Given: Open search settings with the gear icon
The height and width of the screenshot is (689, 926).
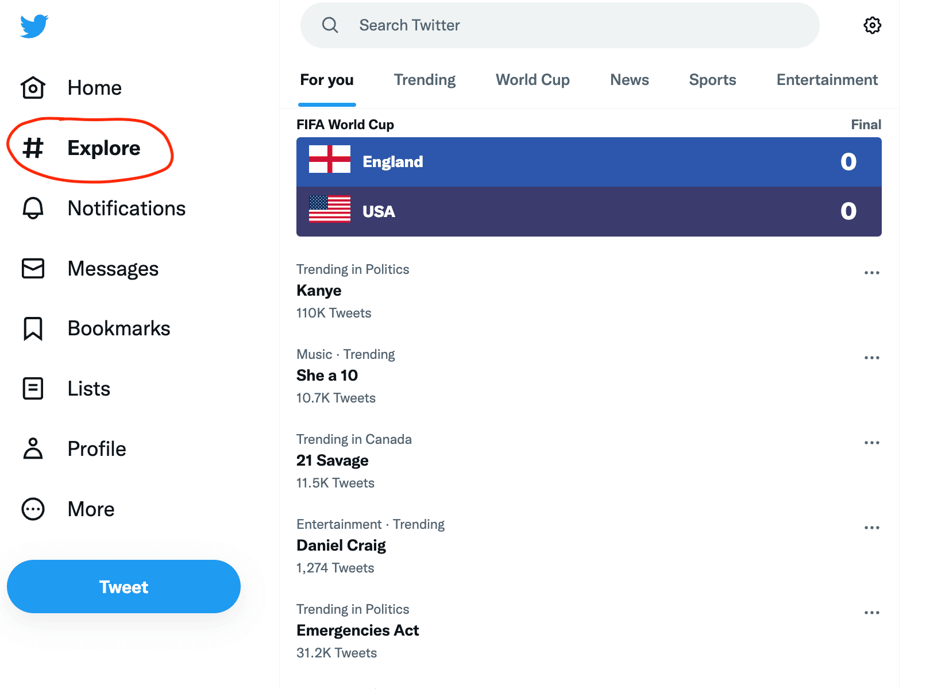Looking at the screenshot, I should [872, 25].
